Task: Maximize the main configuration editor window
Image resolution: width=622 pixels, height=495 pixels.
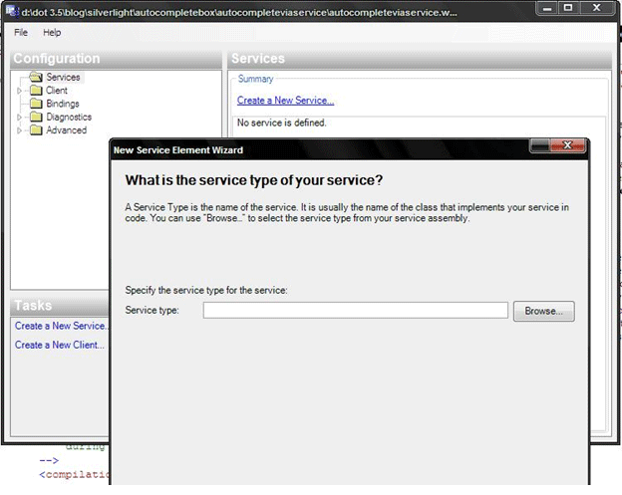Action: (568, 8)
